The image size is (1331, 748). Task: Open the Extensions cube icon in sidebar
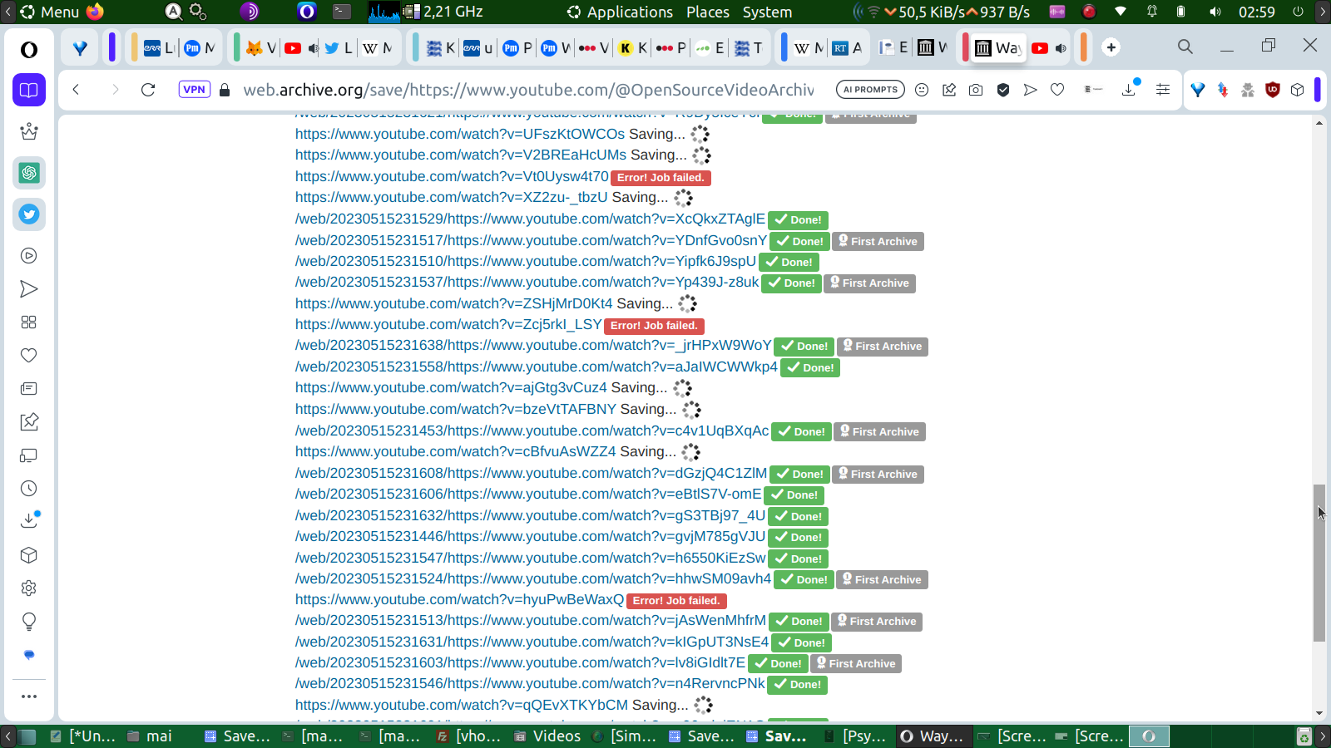tap(29, 555)
